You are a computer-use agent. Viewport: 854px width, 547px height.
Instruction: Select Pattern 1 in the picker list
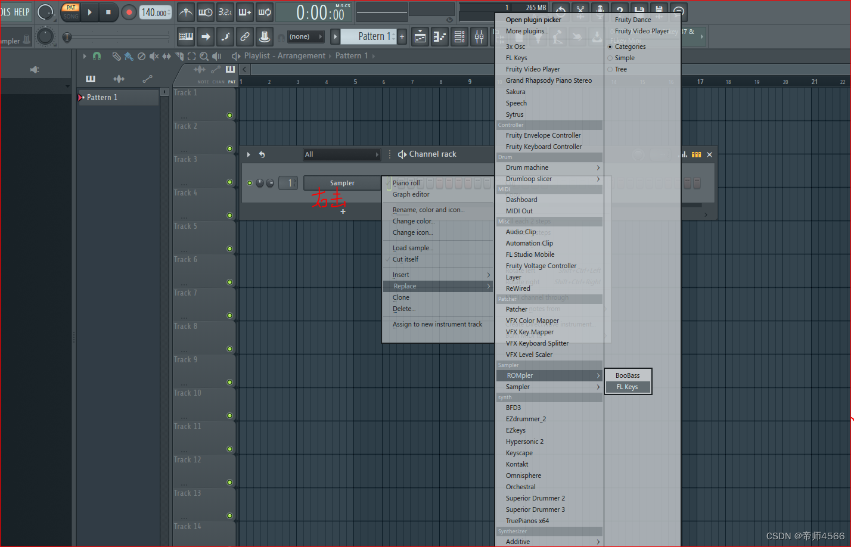[119, 97]
